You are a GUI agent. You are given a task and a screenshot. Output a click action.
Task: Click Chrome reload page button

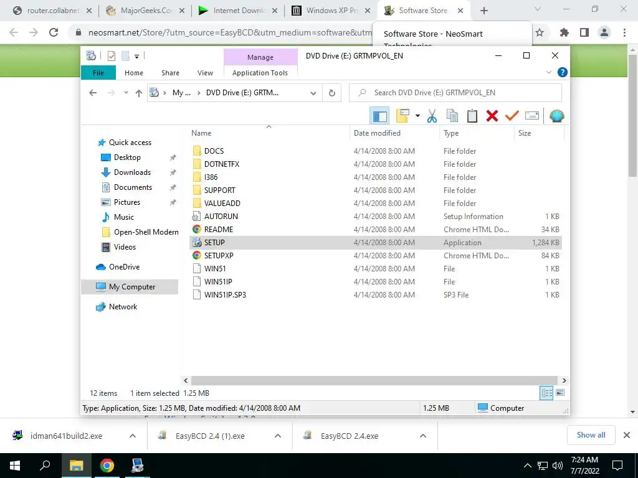54,32
